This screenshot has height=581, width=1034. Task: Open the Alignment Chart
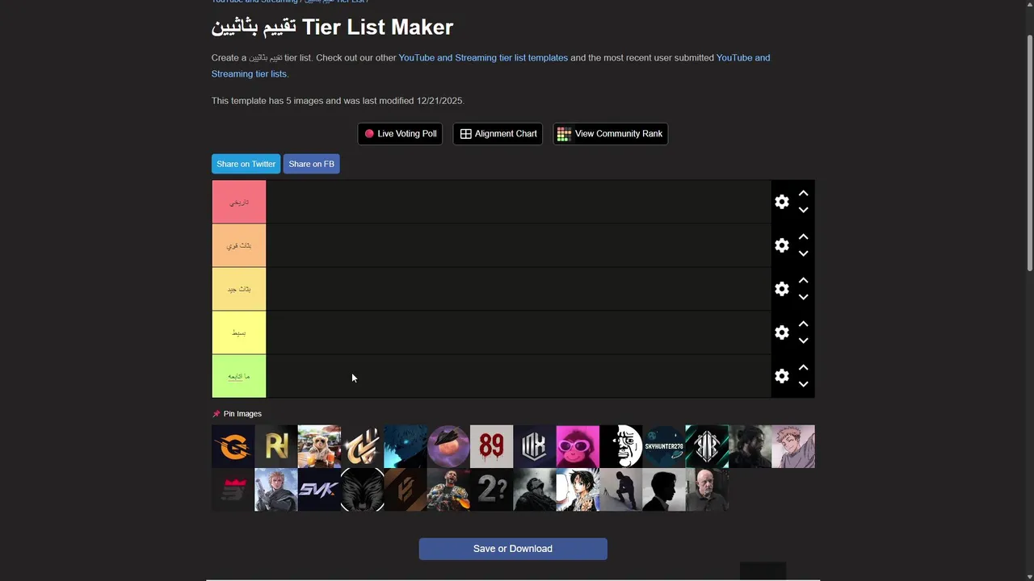[x=498, y=134]
